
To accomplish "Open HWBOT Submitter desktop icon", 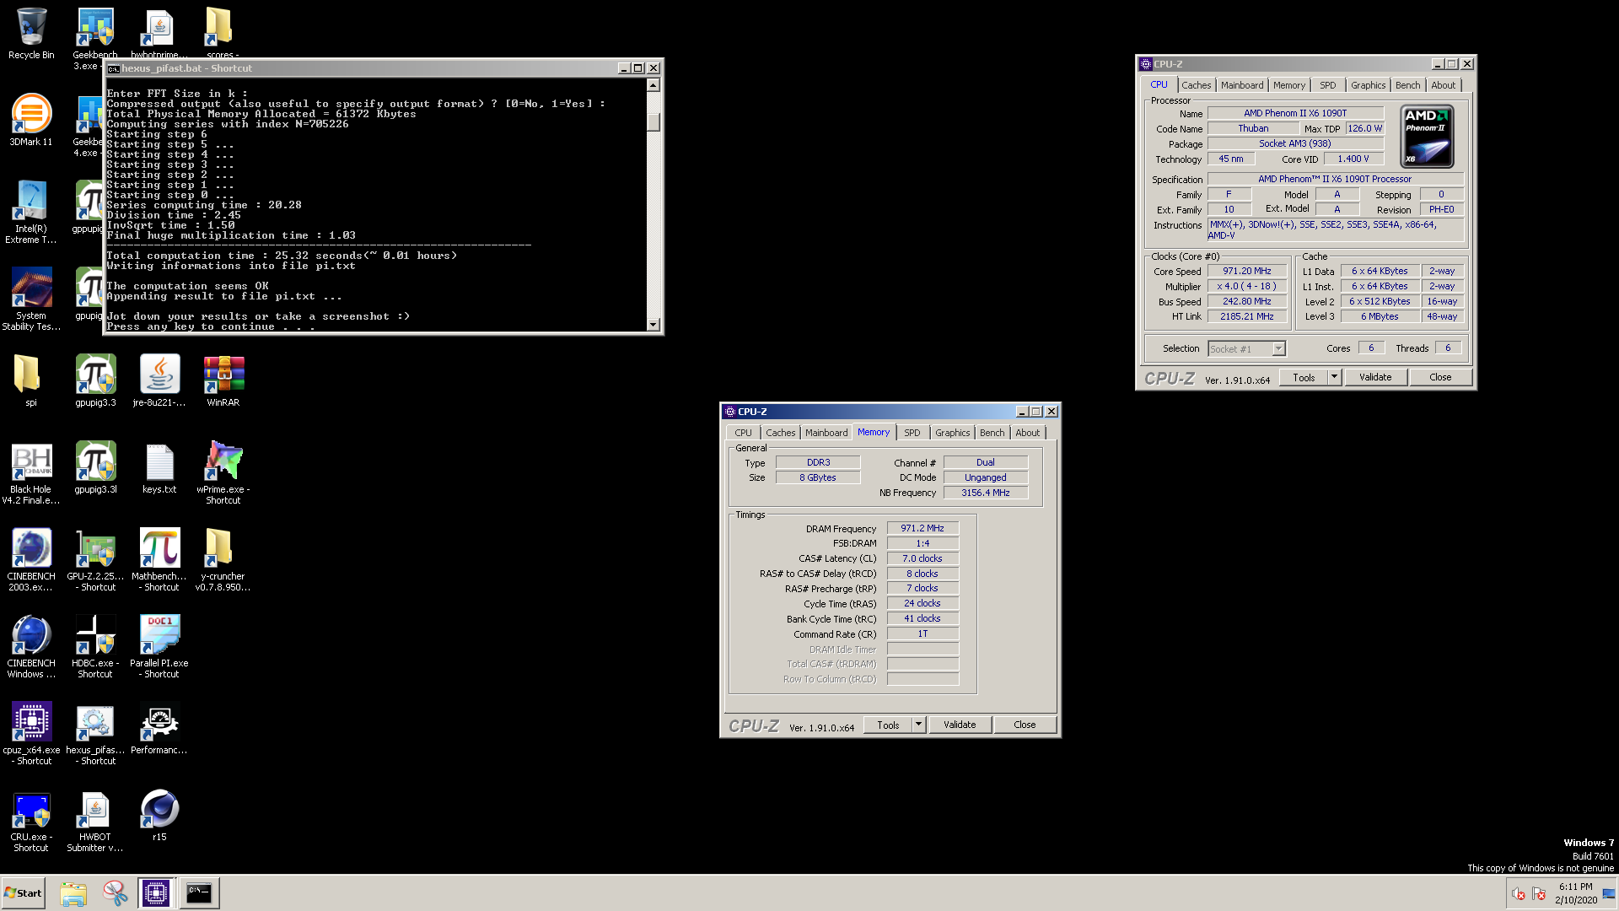I will 95,821.
